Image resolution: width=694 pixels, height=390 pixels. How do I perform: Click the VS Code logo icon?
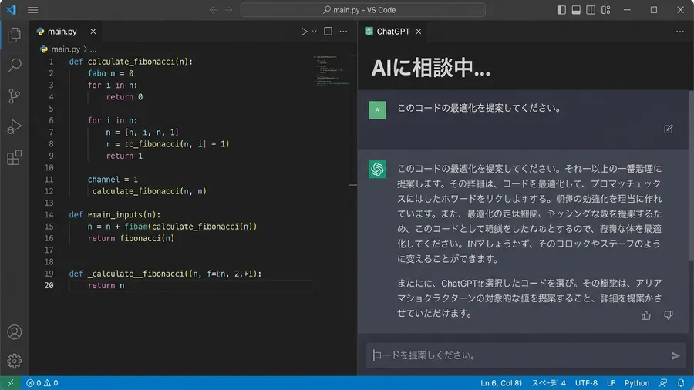coord(11,10)
